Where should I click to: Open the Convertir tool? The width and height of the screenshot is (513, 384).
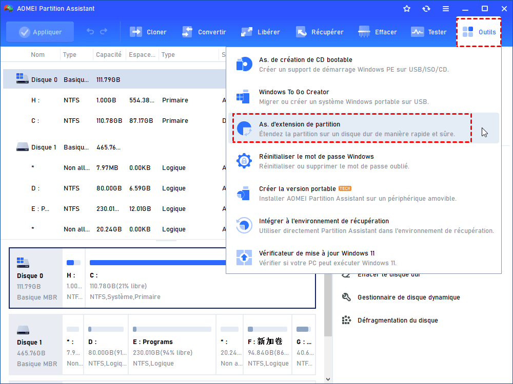(204, 32)
